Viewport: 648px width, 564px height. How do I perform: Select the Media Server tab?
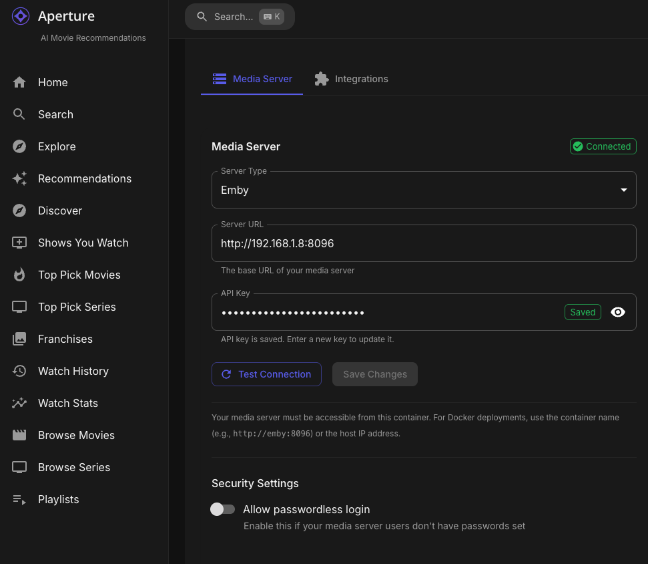tap(252, 79)
